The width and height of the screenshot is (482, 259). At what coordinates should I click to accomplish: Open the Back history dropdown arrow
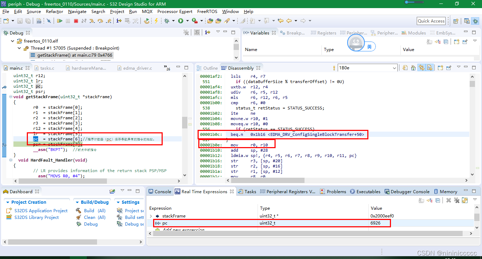coord(296,21)
